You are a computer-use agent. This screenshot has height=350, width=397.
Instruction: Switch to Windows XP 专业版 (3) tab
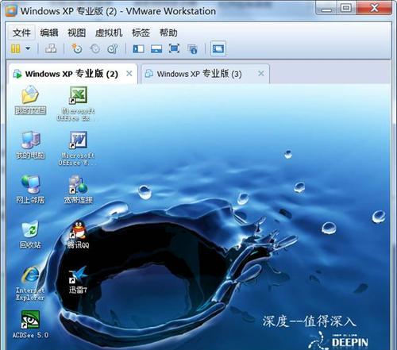click(x=199, y=74)
